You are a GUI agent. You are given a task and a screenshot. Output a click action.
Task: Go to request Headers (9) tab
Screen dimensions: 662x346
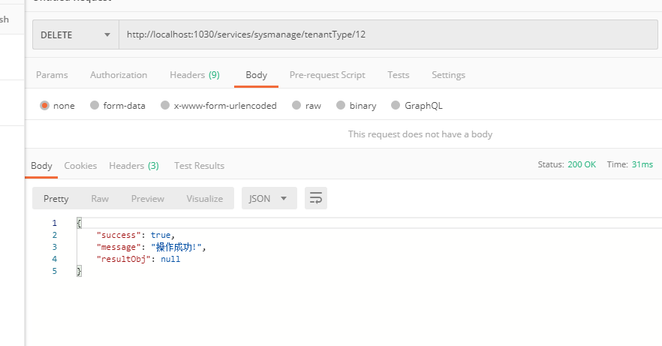tap(194, 75)
